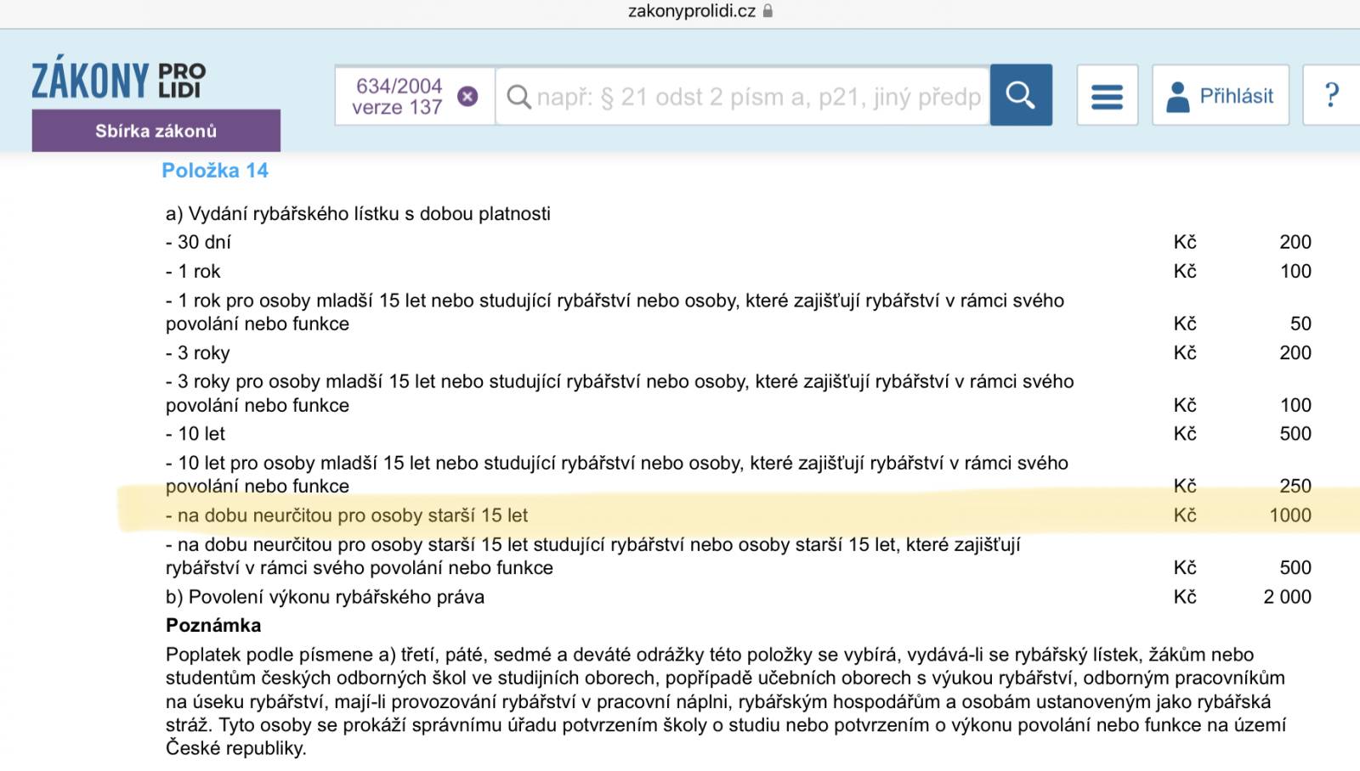Click the Poznámka heading
The image size is (1360, 771).
213,626
